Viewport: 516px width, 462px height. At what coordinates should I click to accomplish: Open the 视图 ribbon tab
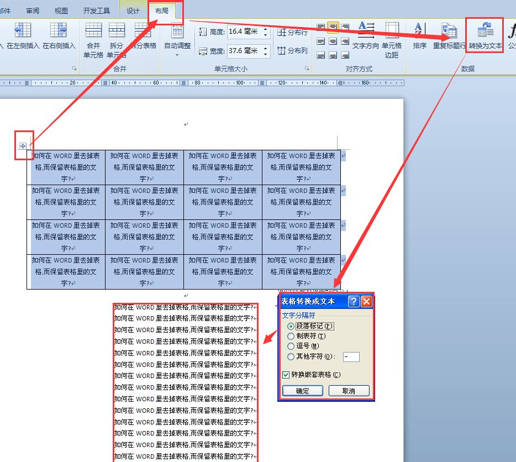pos(61,11)
